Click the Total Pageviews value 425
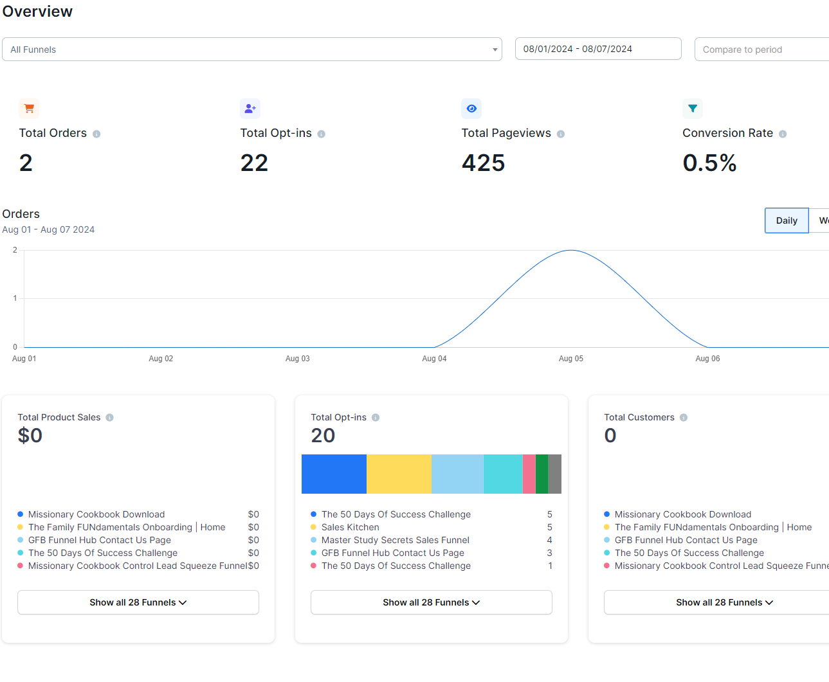Image resolution: width=829 pixels, height=682 pixels. coord(483,163)
